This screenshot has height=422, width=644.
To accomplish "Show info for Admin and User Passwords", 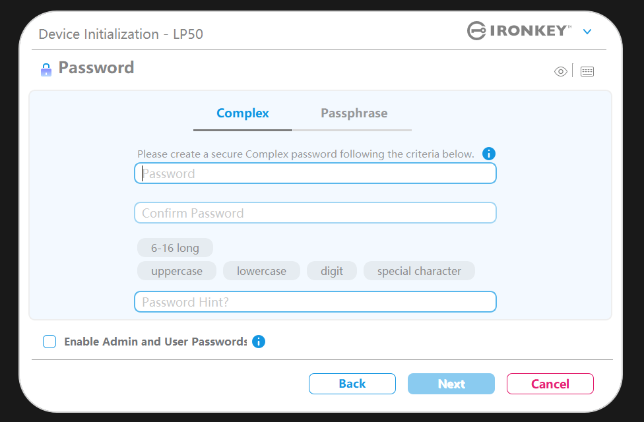I will (x=259, y=342).
